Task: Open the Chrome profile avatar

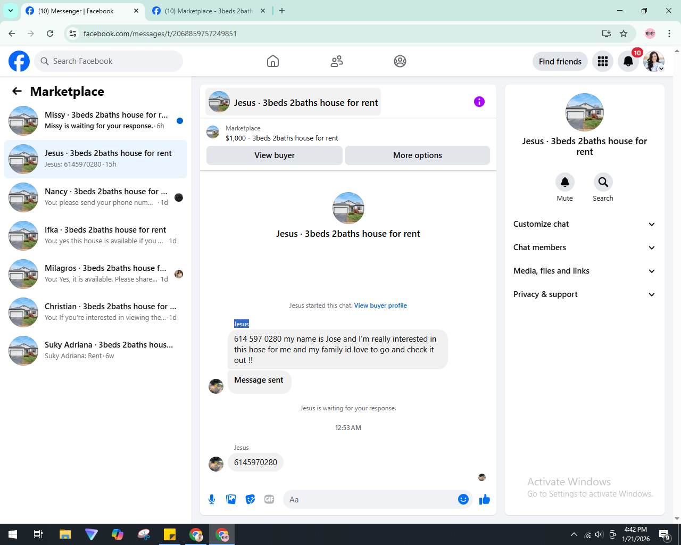Action: point(650,34)
